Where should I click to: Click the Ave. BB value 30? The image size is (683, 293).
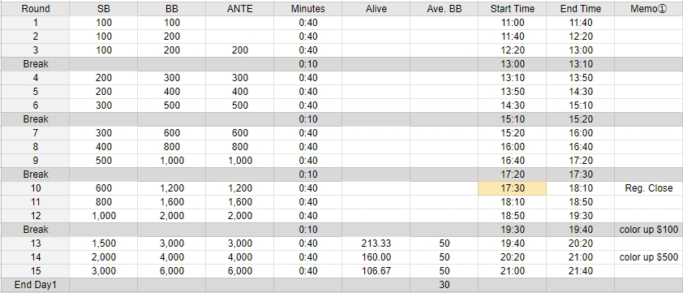[444, 285]
